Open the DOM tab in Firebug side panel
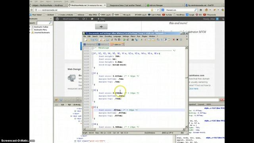The height and width of the screenshot is (143, 254). pyautogui.click(x=209, y=104)
